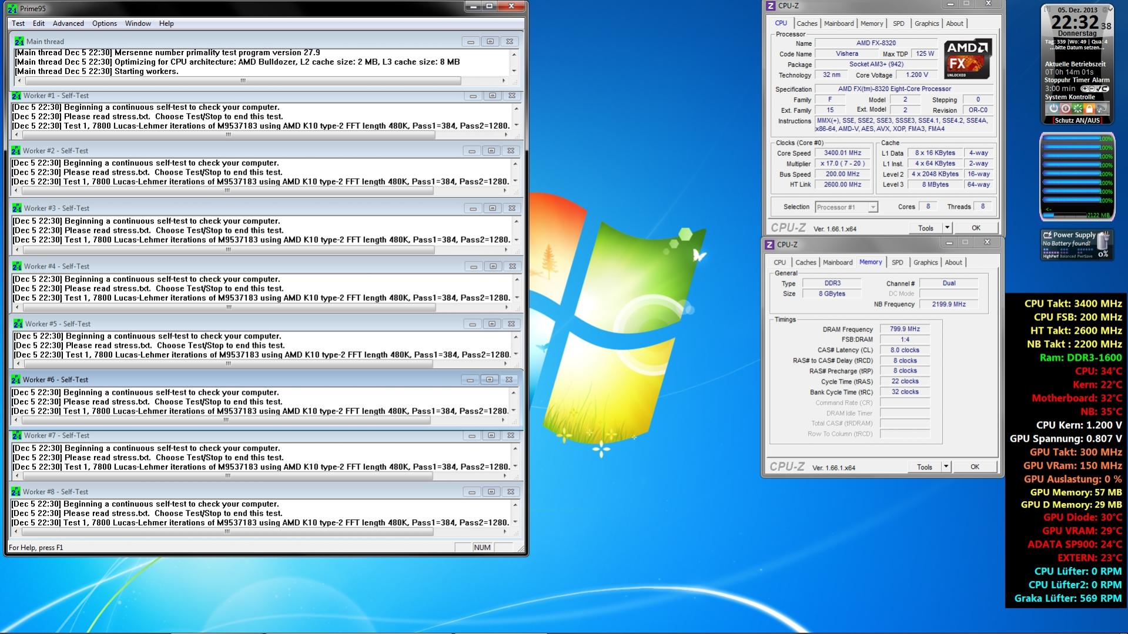Click the red restart icon in System Kontrolle
The image size is (1128, 634).
[x=1065, y=109]
